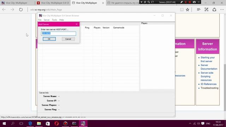Open taskbar Search magnifier

pyautogui.click(x=13, y=123)
